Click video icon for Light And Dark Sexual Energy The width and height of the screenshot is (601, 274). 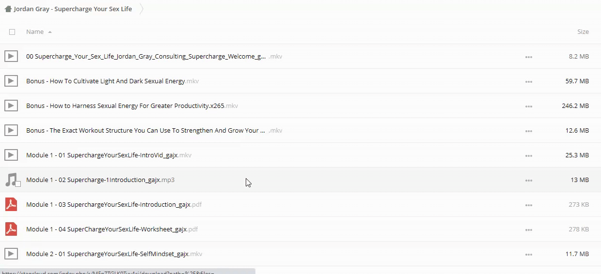[x=11, y=81]
